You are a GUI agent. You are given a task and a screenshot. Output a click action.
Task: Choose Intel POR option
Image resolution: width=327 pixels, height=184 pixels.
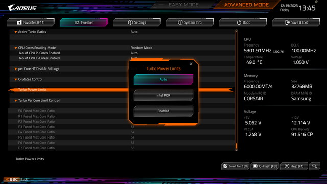click(163, 96)
